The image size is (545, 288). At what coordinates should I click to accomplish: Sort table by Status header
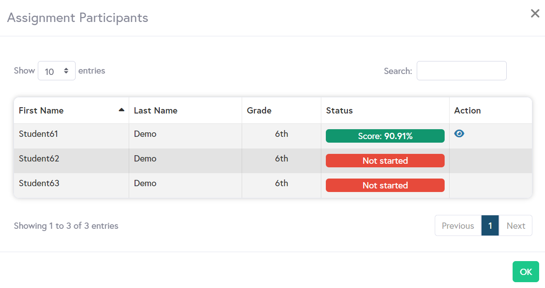click(x=339, y=110)
